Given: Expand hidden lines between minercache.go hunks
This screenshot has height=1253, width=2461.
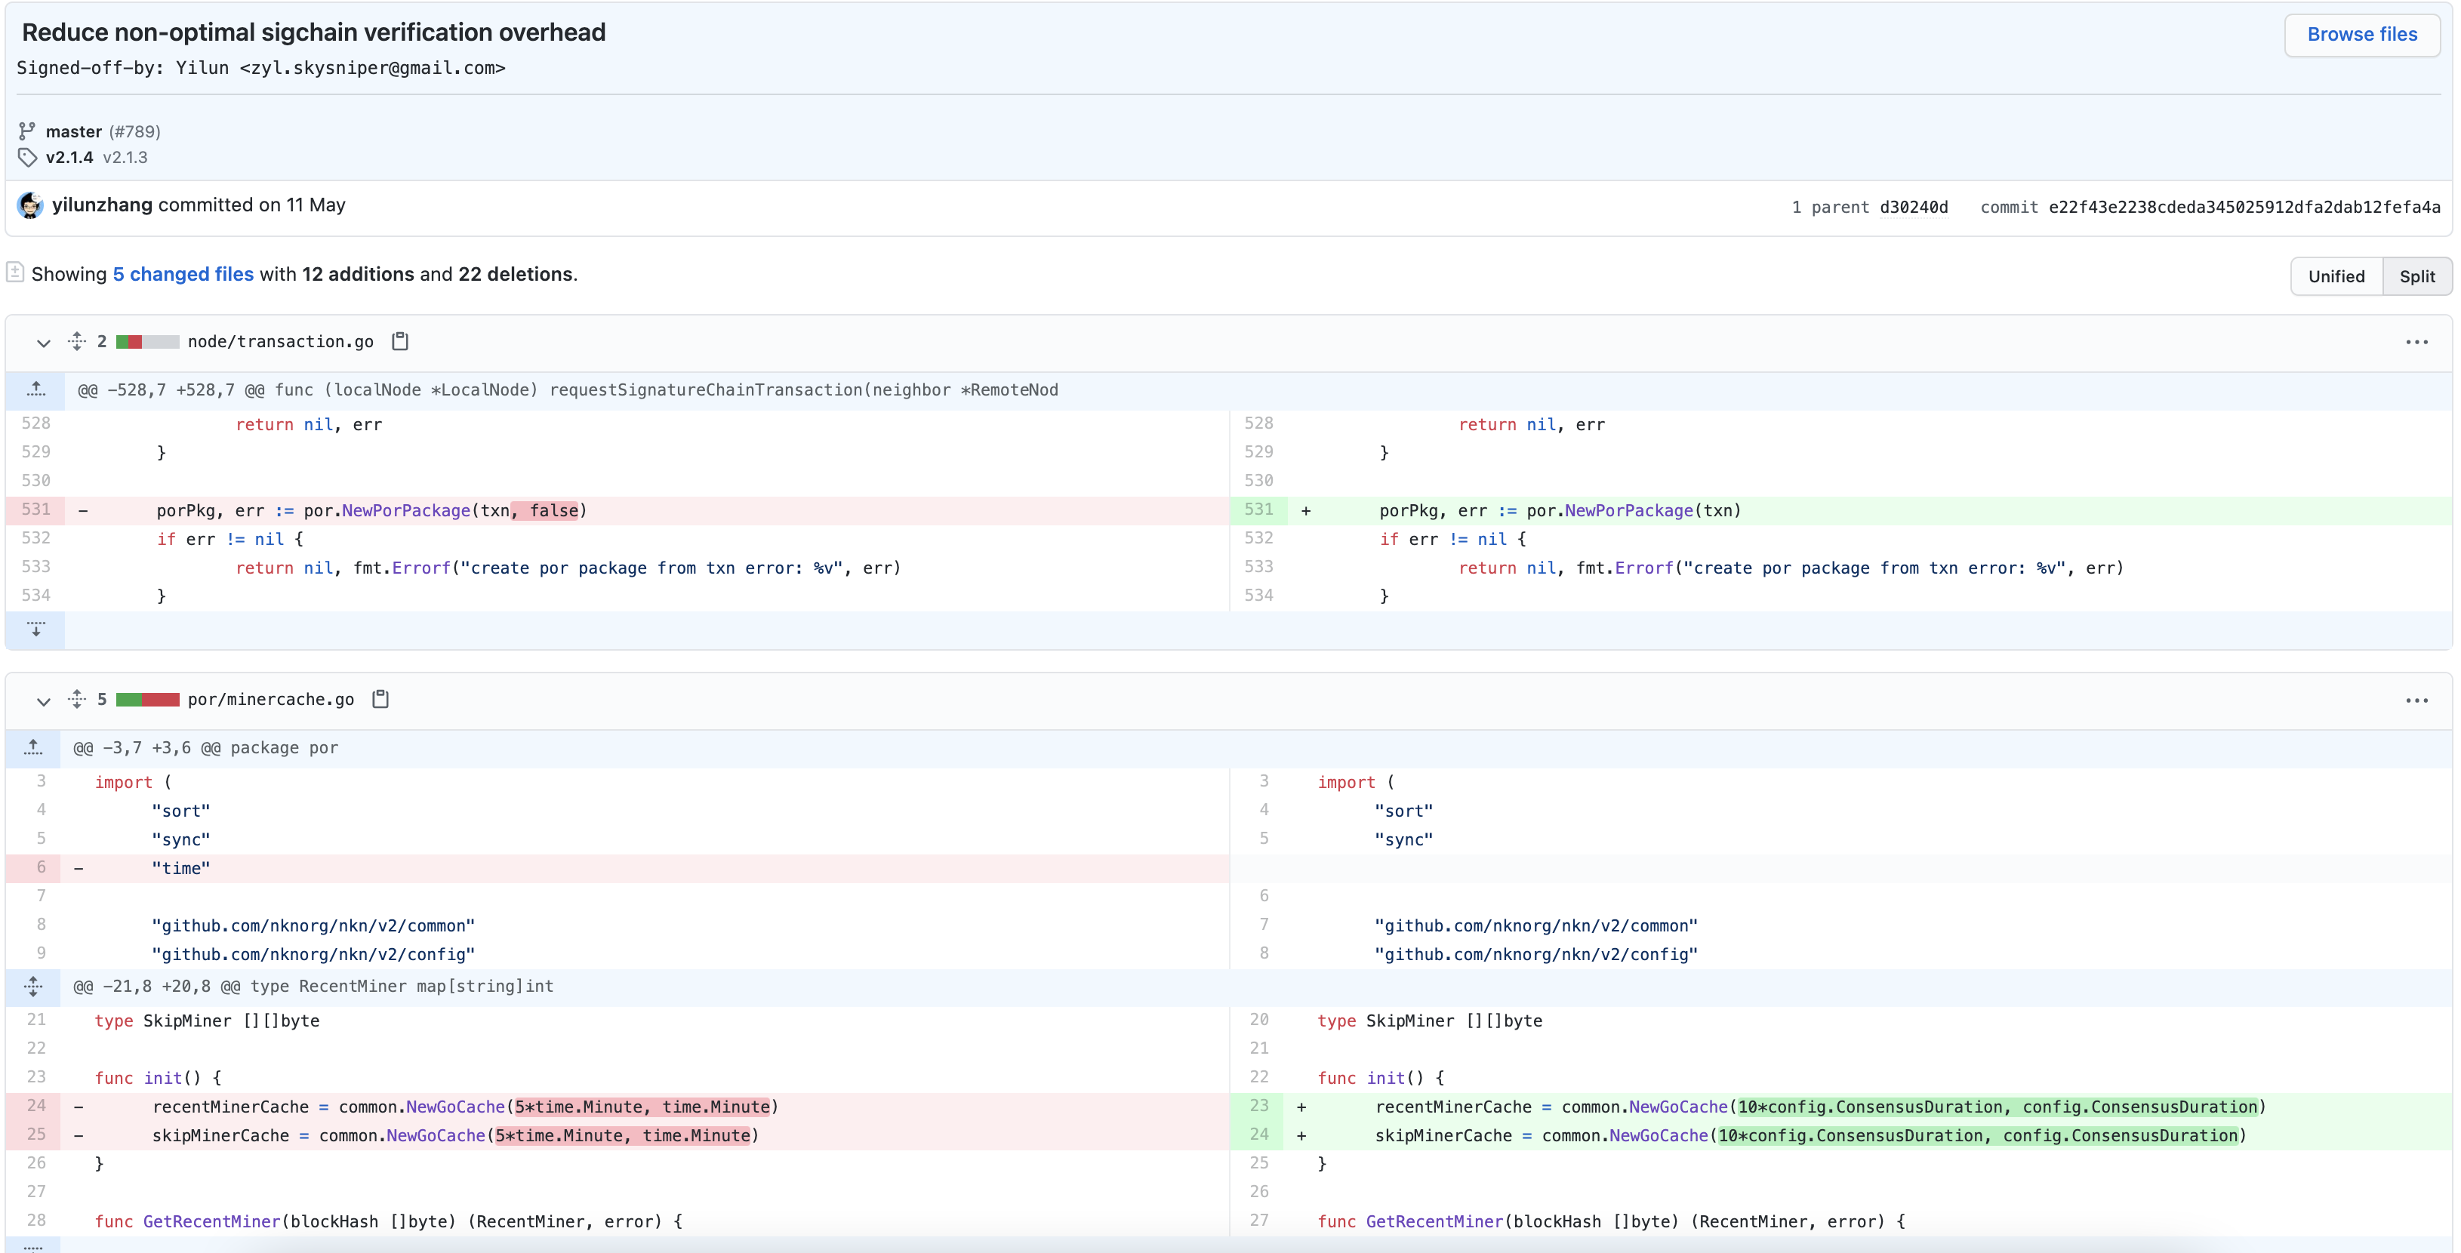Looking at the screenshot, I should coord(33,987).
